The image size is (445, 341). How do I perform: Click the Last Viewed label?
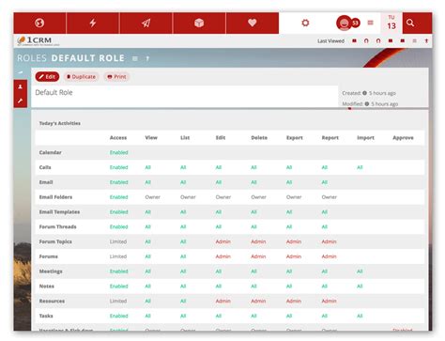click(x=330, y=41)
